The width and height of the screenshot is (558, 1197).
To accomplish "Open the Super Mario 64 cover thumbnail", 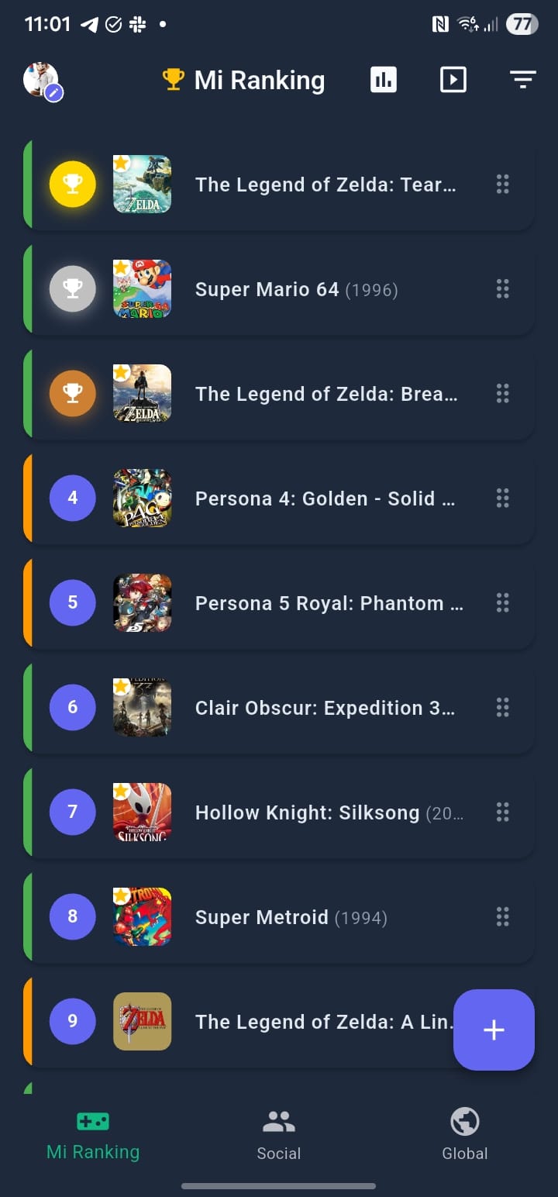I will 142,289.
